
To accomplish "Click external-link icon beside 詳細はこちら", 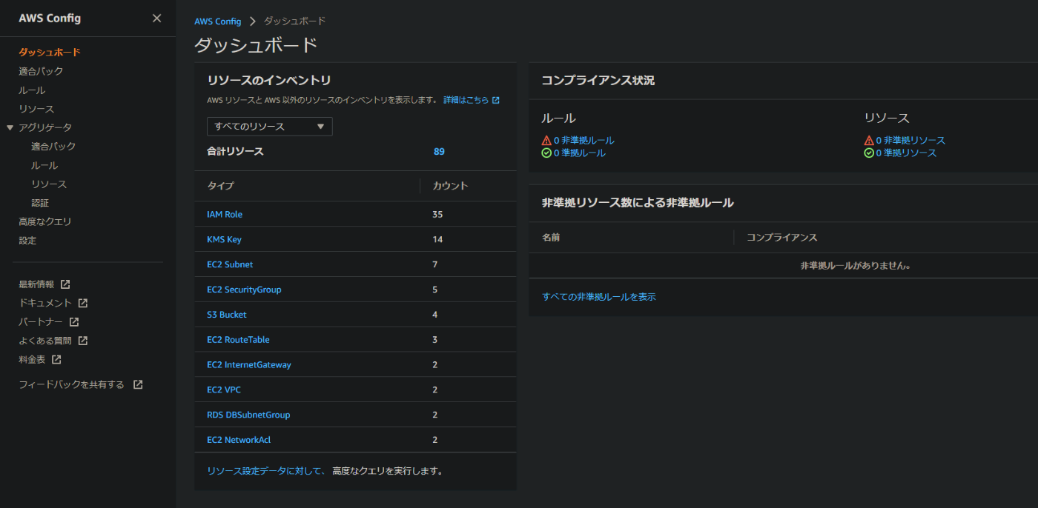I will 496,100.
